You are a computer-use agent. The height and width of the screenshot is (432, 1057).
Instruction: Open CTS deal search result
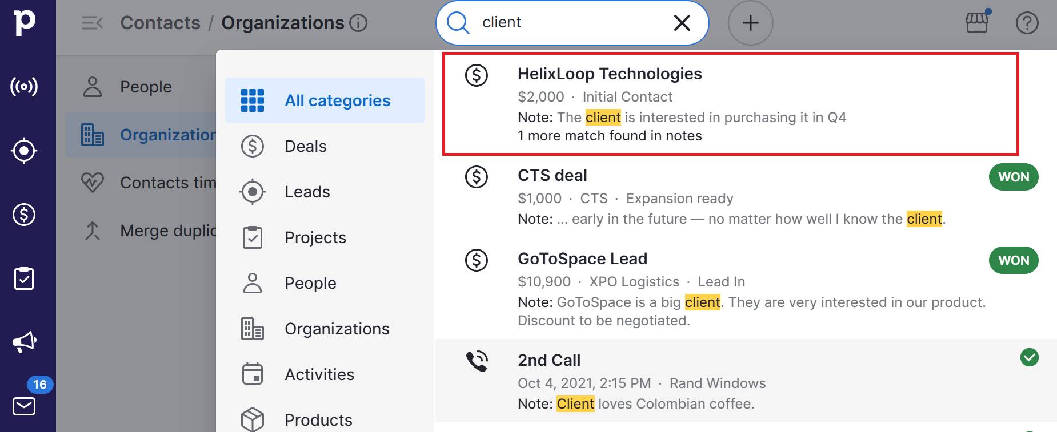pyautogui.click(x=746, y=197)
